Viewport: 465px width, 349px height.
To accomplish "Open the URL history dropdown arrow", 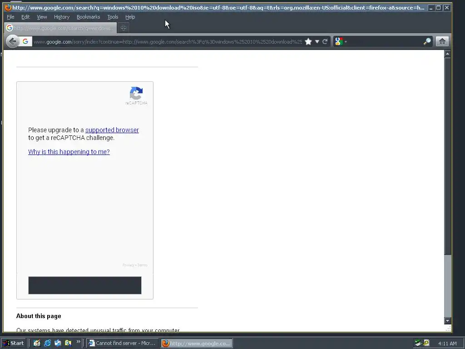I will point(317,41).
